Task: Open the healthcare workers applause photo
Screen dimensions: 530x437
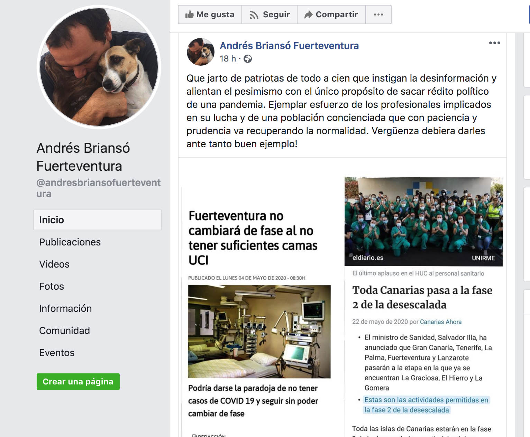Action: [423, 222]
